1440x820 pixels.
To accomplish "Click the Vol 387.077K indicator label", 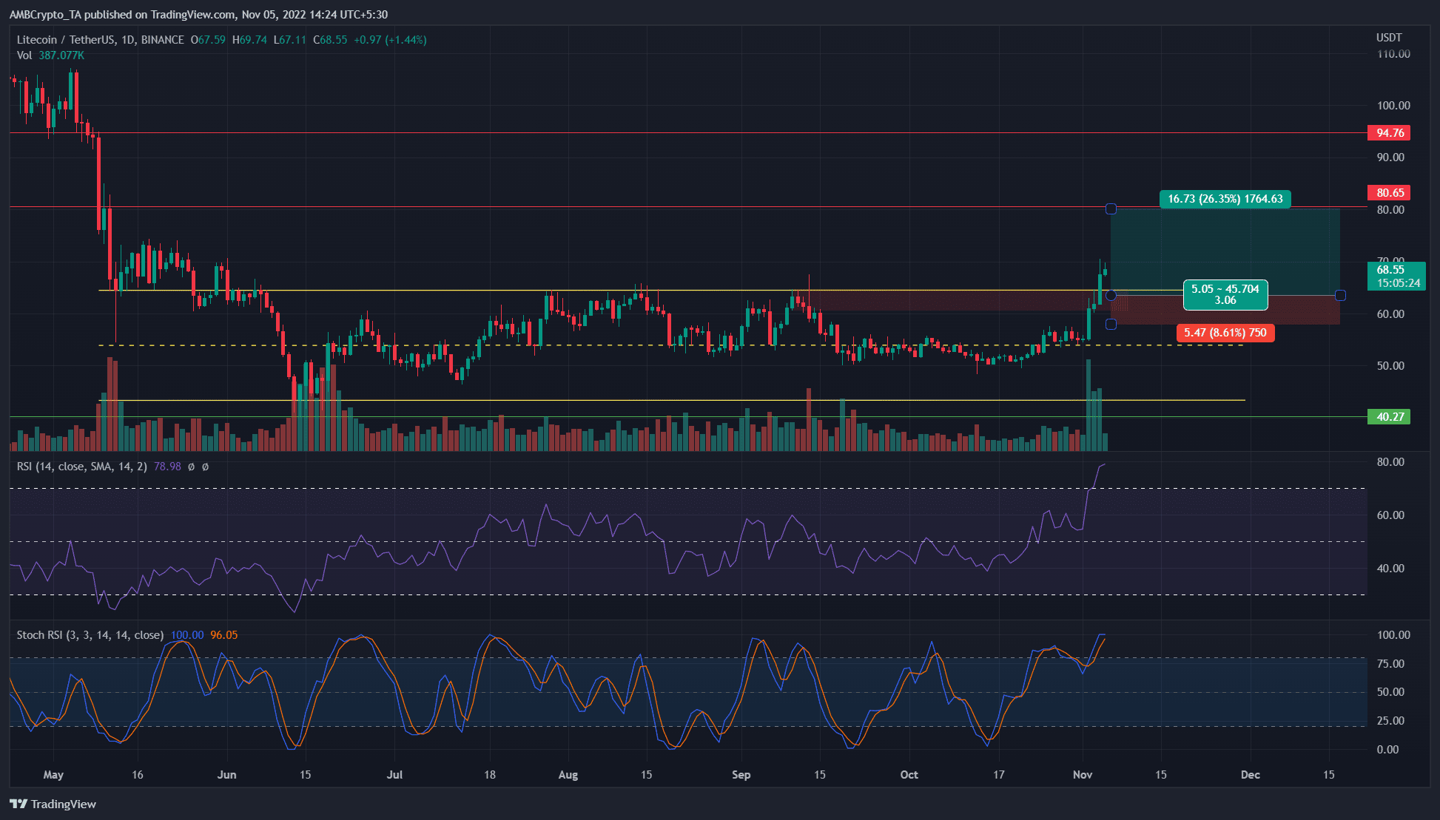I will tap(50, 55).
